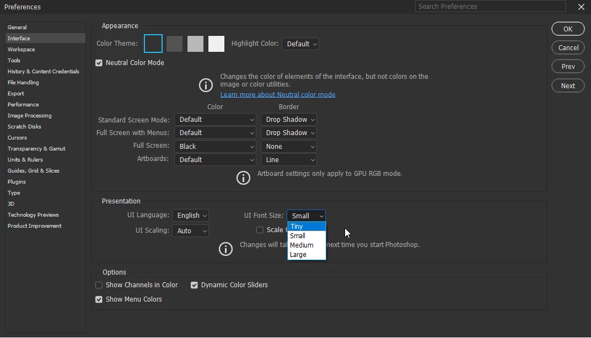Open Scratch Disks preferences
Screen dimensions: 591x338
(x=45, y=126)
